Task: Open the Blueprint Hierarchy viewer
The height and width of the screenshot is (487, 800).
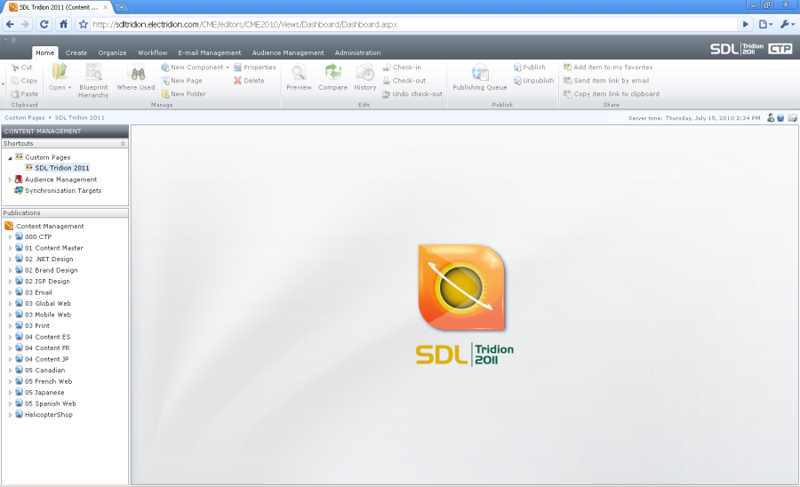Action: 93,80
